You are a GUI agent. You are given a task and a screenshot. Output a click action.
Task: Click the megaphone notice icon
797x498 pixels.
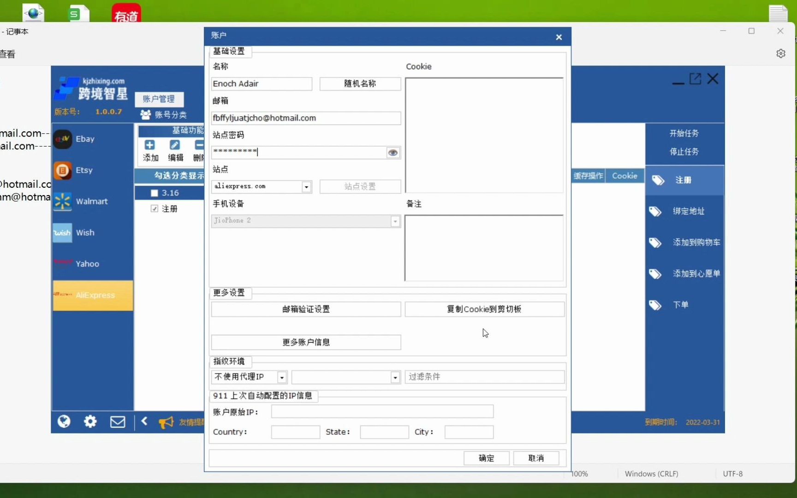tap(166, 422)
